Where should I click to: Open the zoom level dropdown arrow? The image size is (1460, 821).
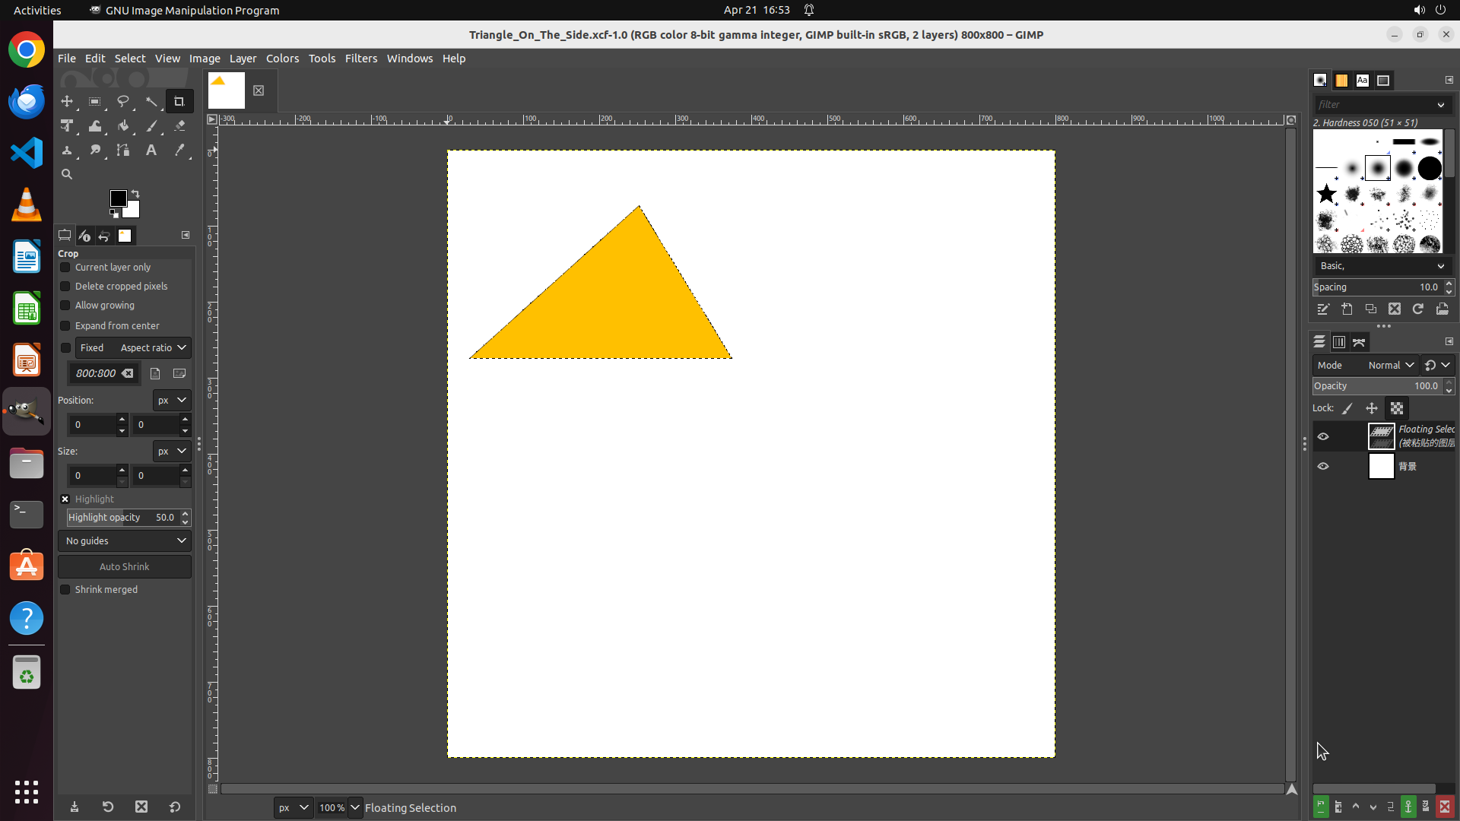pyautogui.click(x=355, y=807)
